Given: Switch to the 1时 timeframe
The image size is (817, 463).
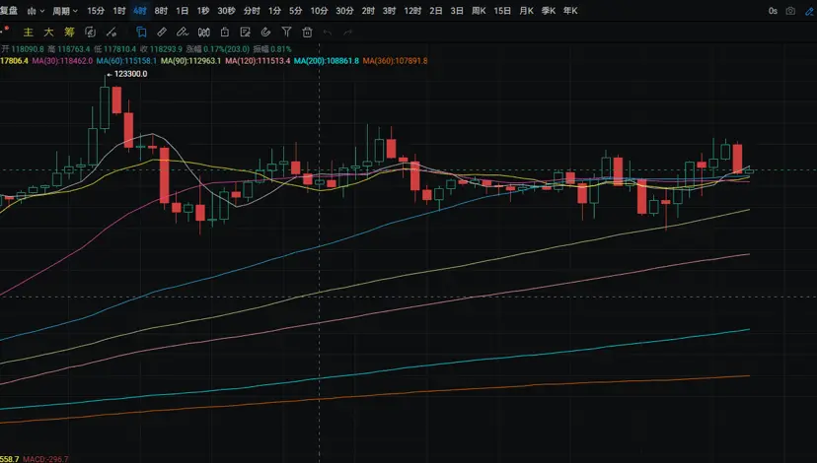Looking at the screenshot, I should tap(119, 11).
